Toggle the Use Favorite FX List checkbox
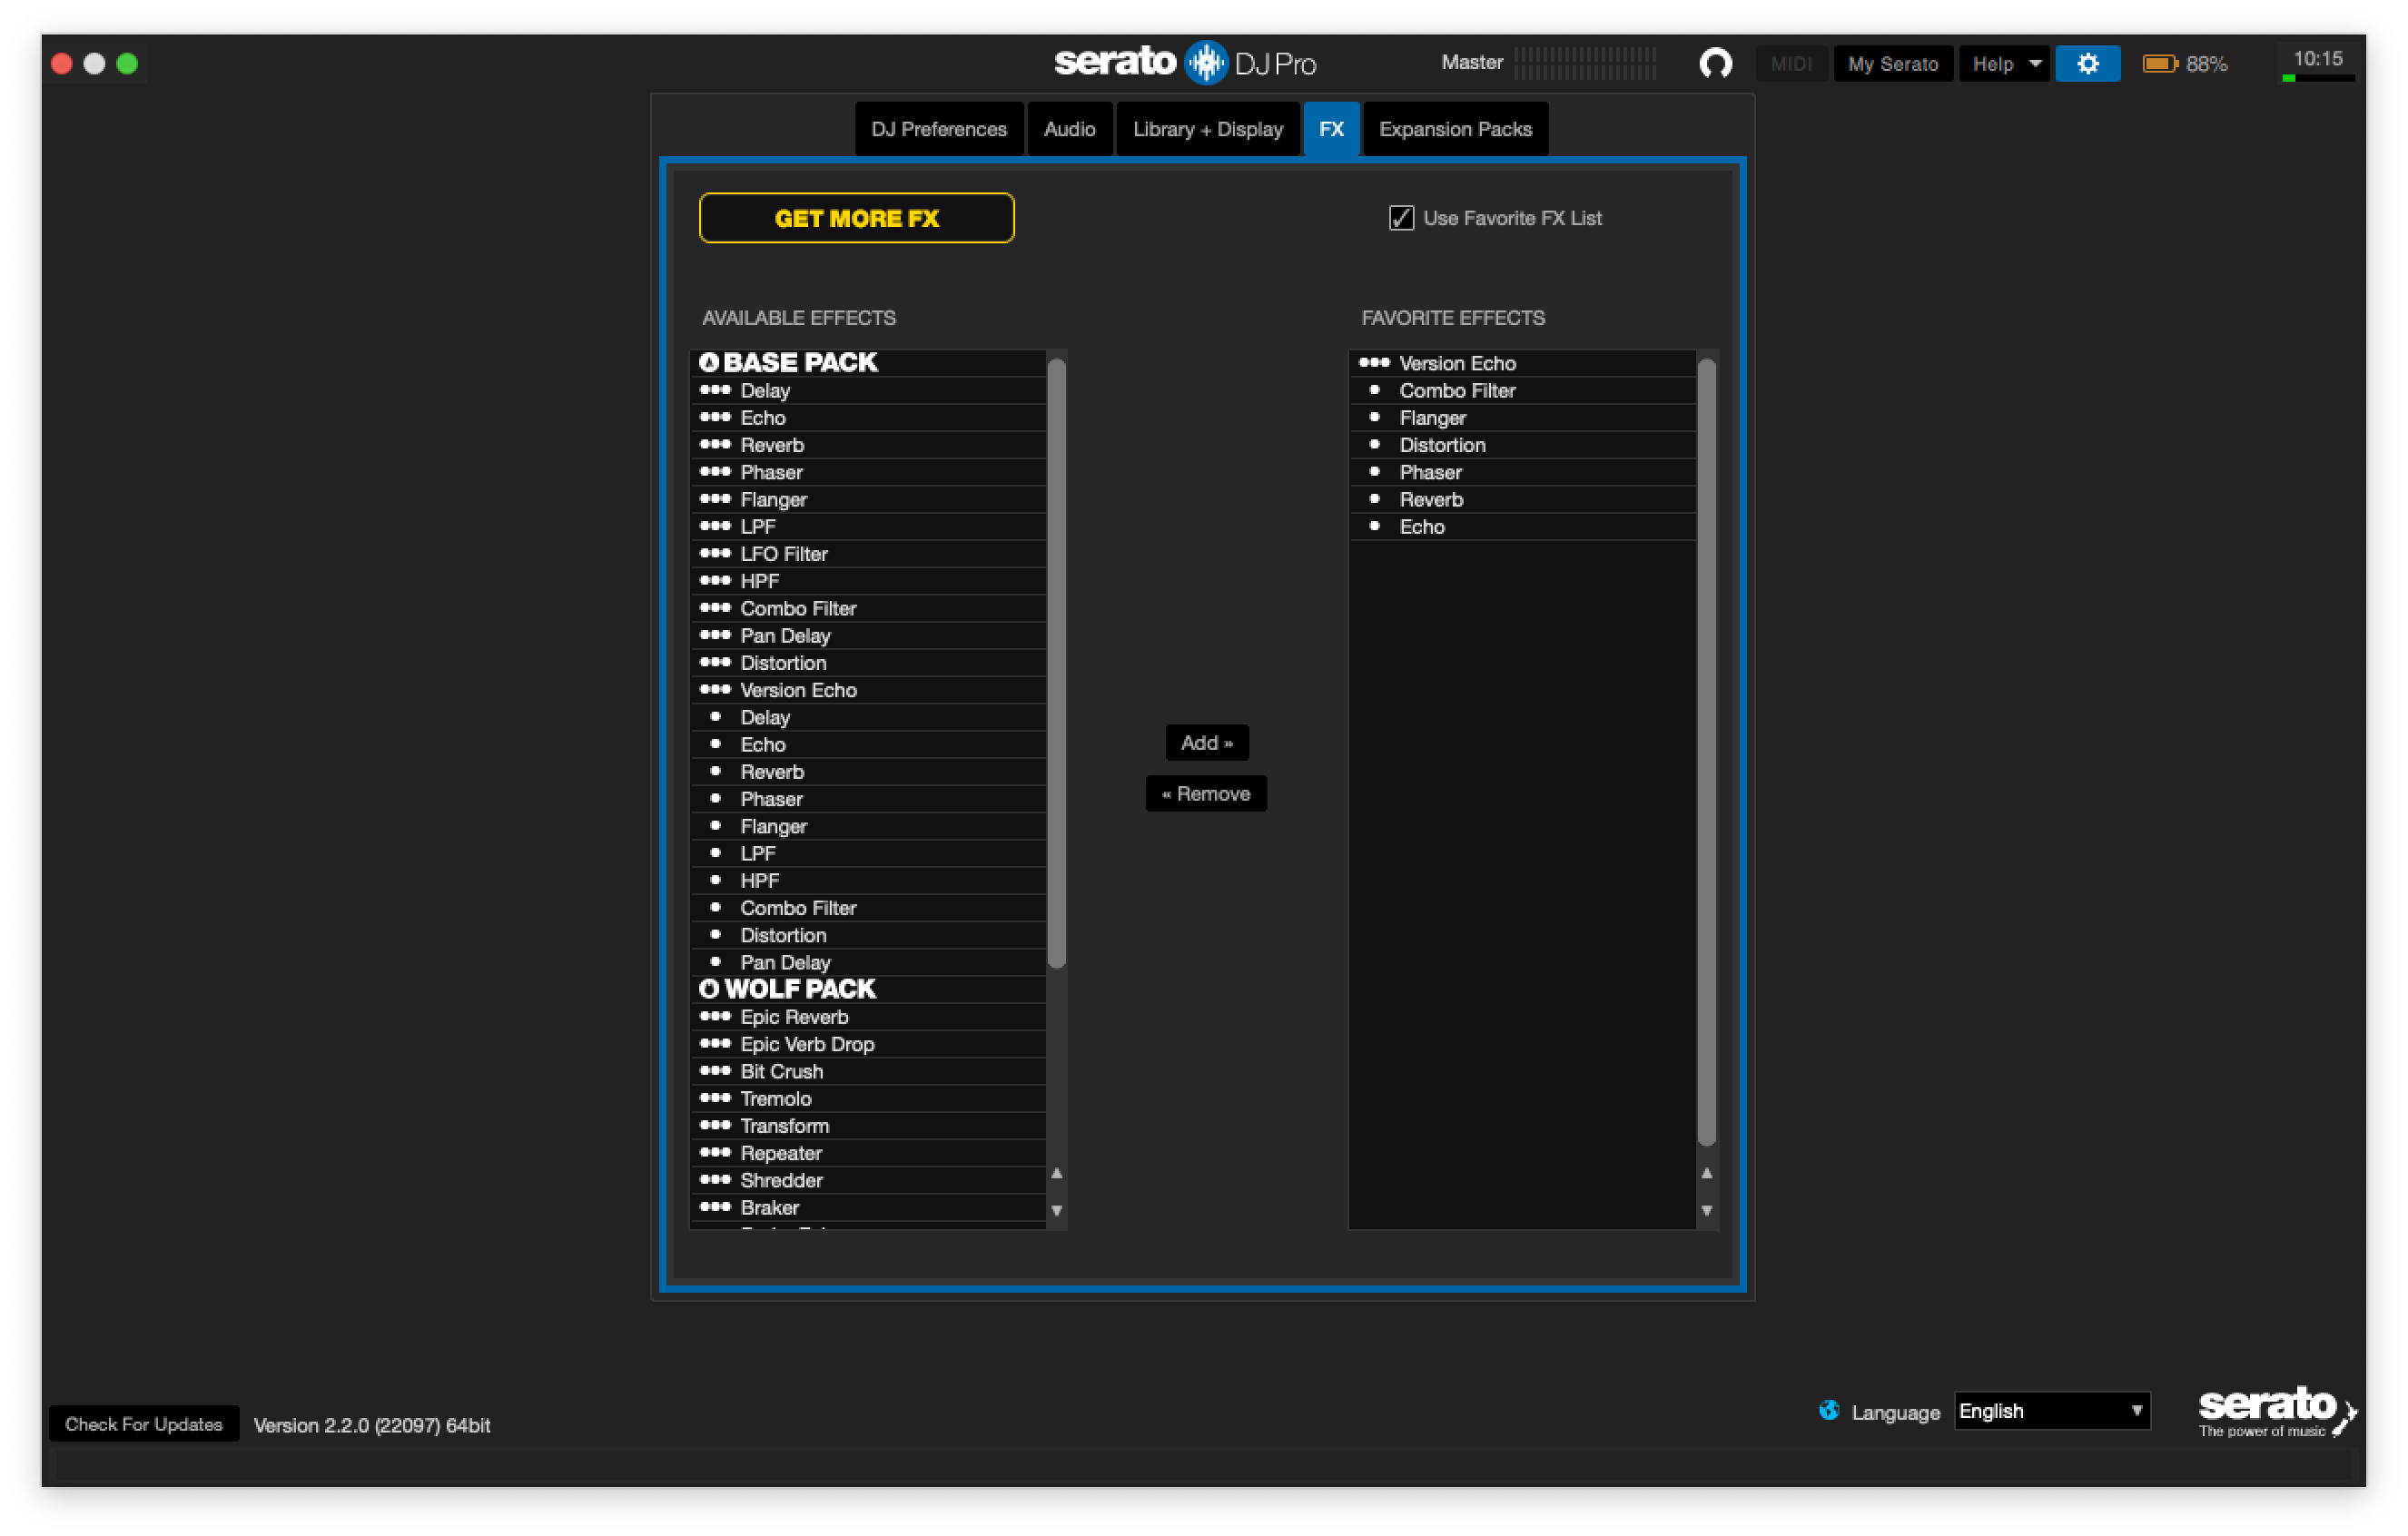Screen dimensions: 2408x1536 [1401, 218]
